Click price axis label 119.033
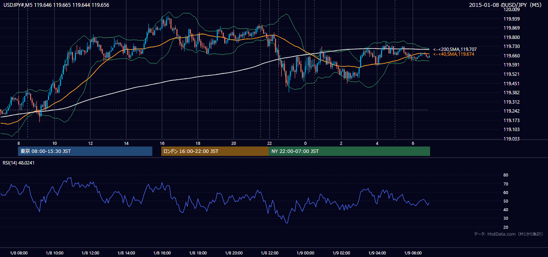 [512, 139]
